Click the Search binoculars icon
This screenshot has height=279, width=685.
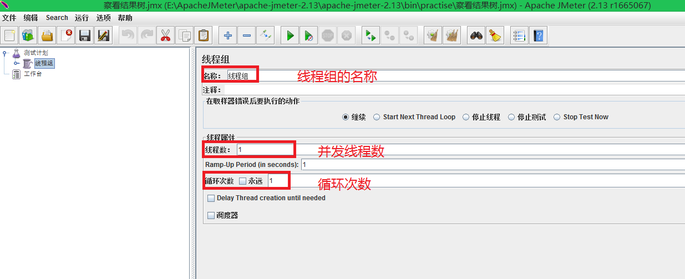pos(476,36)
